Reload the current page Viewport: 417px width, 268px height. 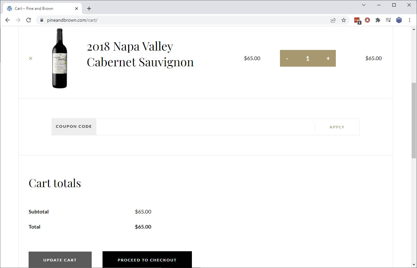[29, 20]
